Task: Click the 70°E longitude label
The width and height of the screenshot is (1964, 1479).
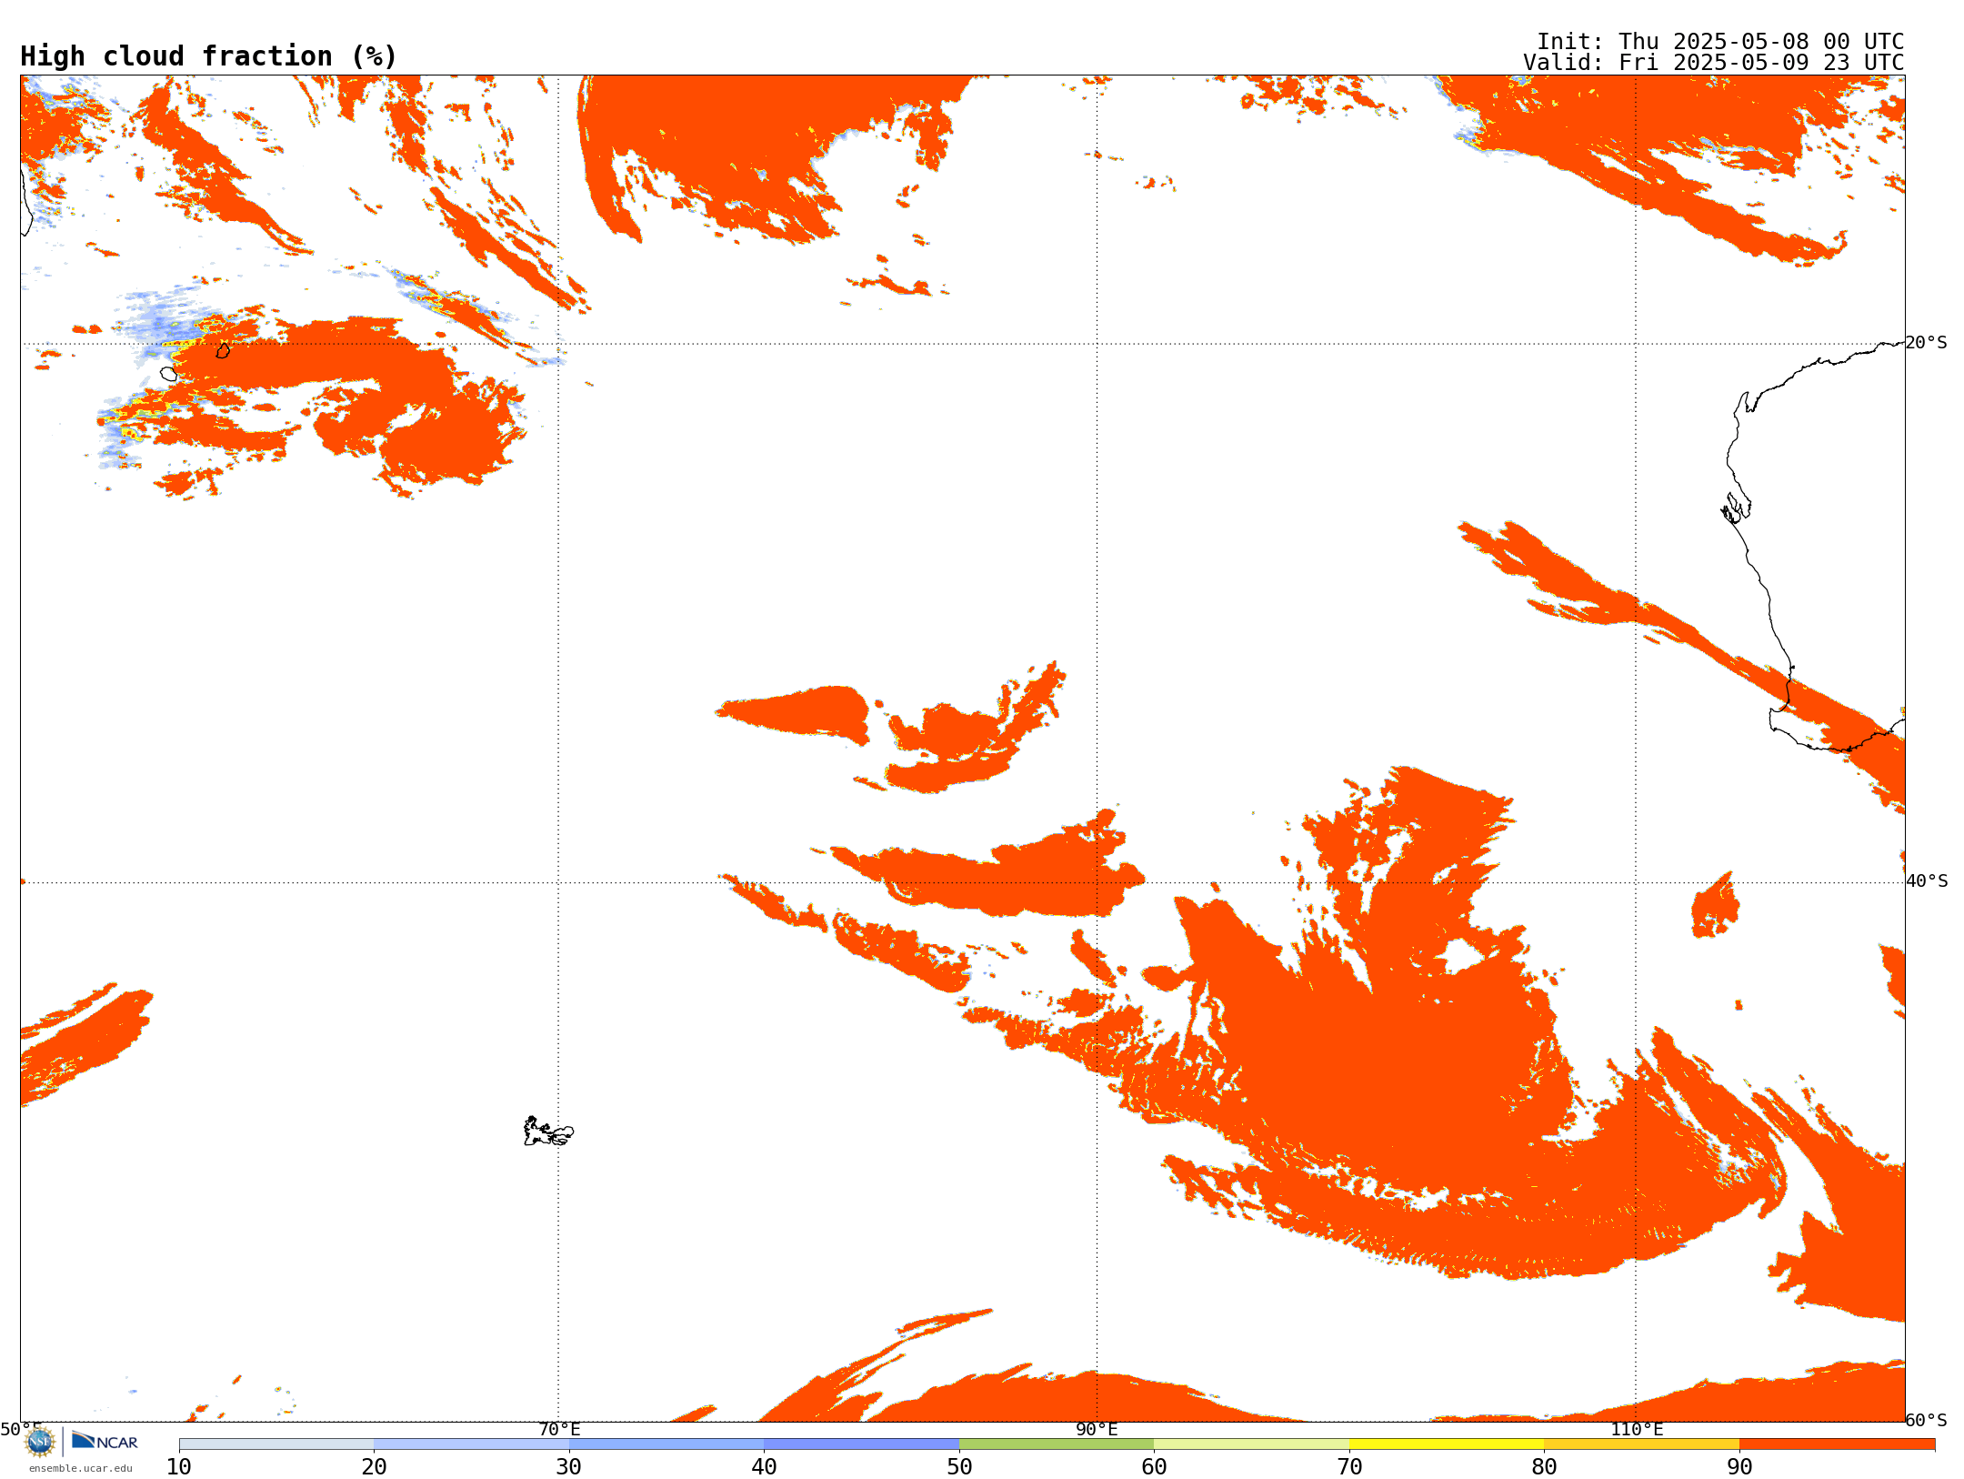Action: pyautogui.click(x=559, y=1430)
